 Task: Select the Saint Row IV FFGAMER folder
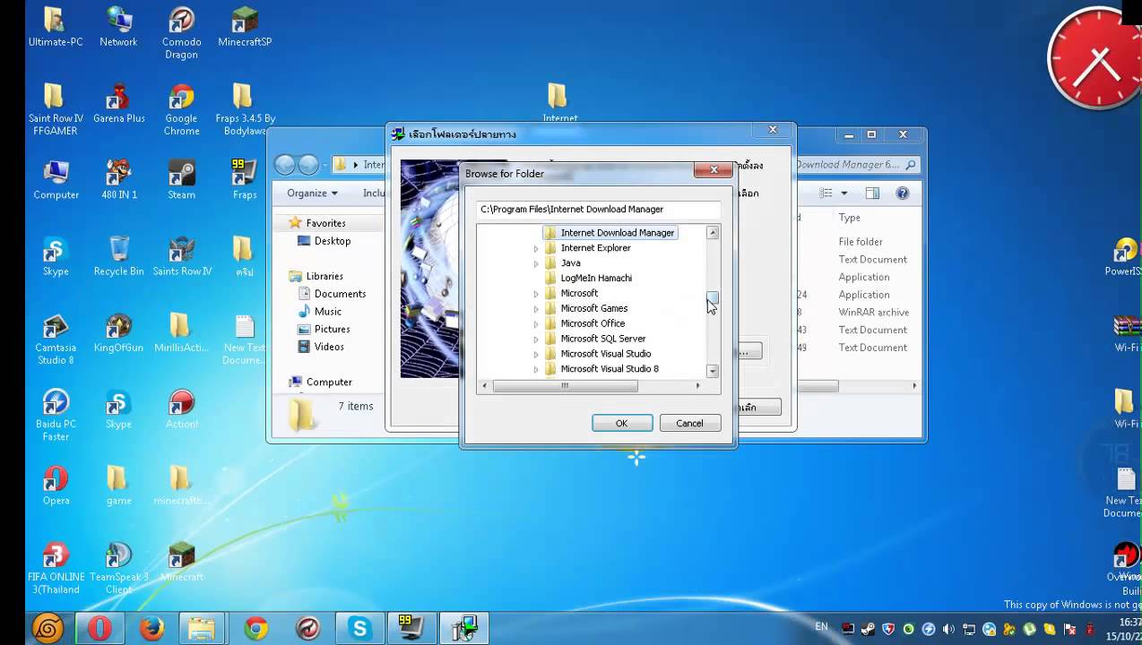56,110
